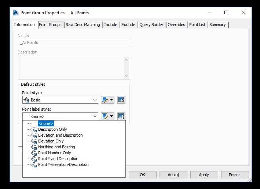Click the Point Number Only style icon
This screenshot has width=260, height=189.
[34, 153]
